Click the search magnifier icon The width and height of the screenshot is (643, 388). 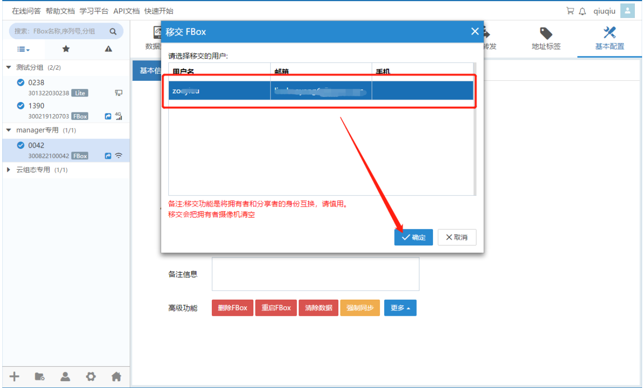coord(113,31)
